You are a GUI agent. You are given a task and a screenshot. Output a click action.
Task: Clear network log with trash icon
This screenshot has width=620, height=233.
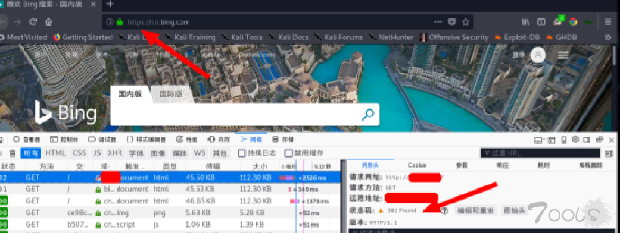(x=13, y=153)
